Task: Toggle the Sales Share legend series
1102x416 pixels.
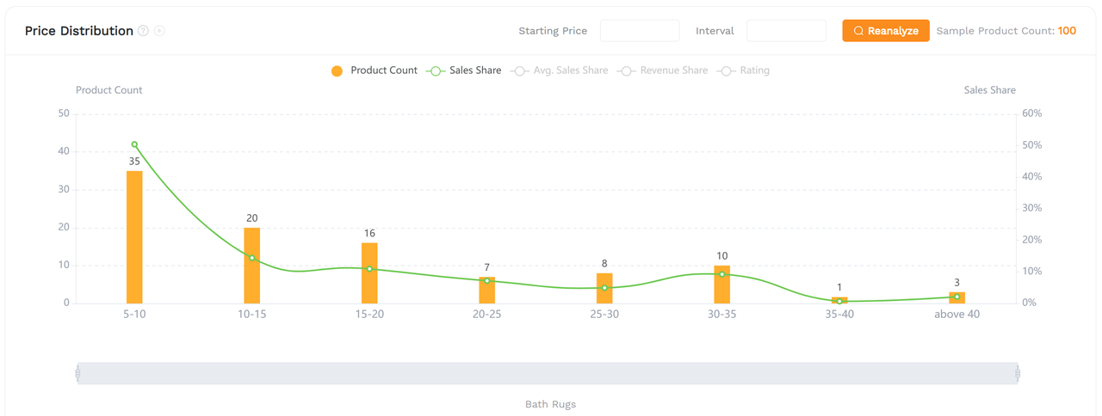Action: point(464,70)
